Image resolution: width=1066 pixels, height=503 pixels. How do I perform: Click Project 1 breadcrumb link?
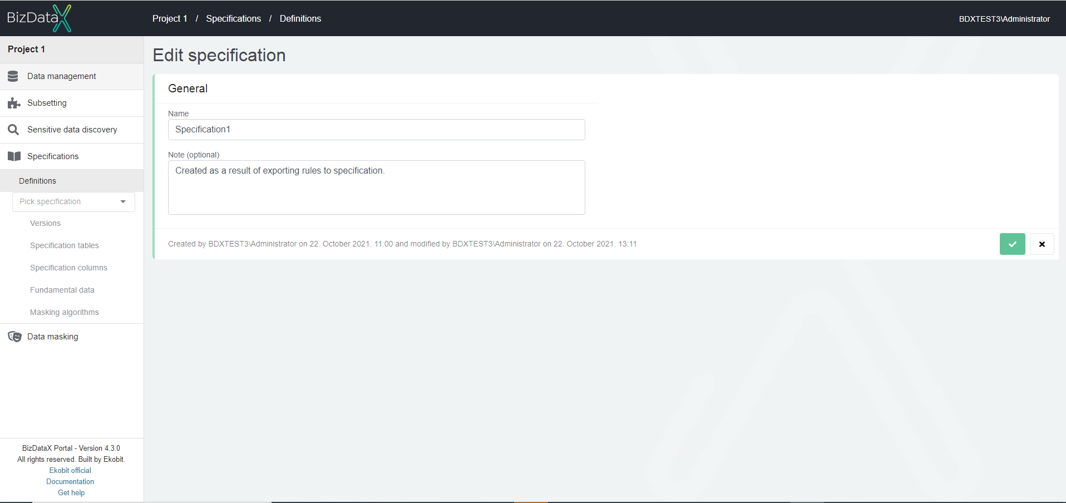[x=170, y=18]
